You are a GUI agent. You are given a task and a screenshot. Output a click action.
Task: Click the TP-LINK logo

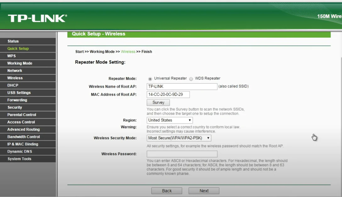click(x=37, y=18)
